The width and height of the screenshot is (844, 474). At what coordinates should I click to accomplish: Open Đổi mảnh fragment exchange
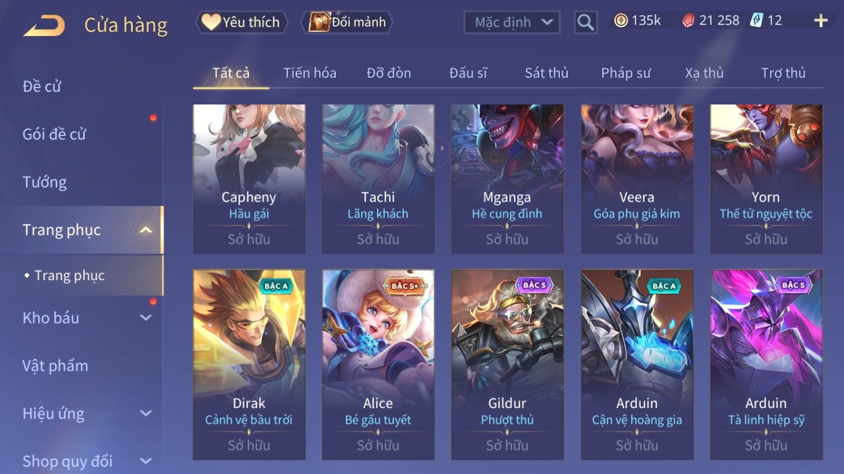348,22
